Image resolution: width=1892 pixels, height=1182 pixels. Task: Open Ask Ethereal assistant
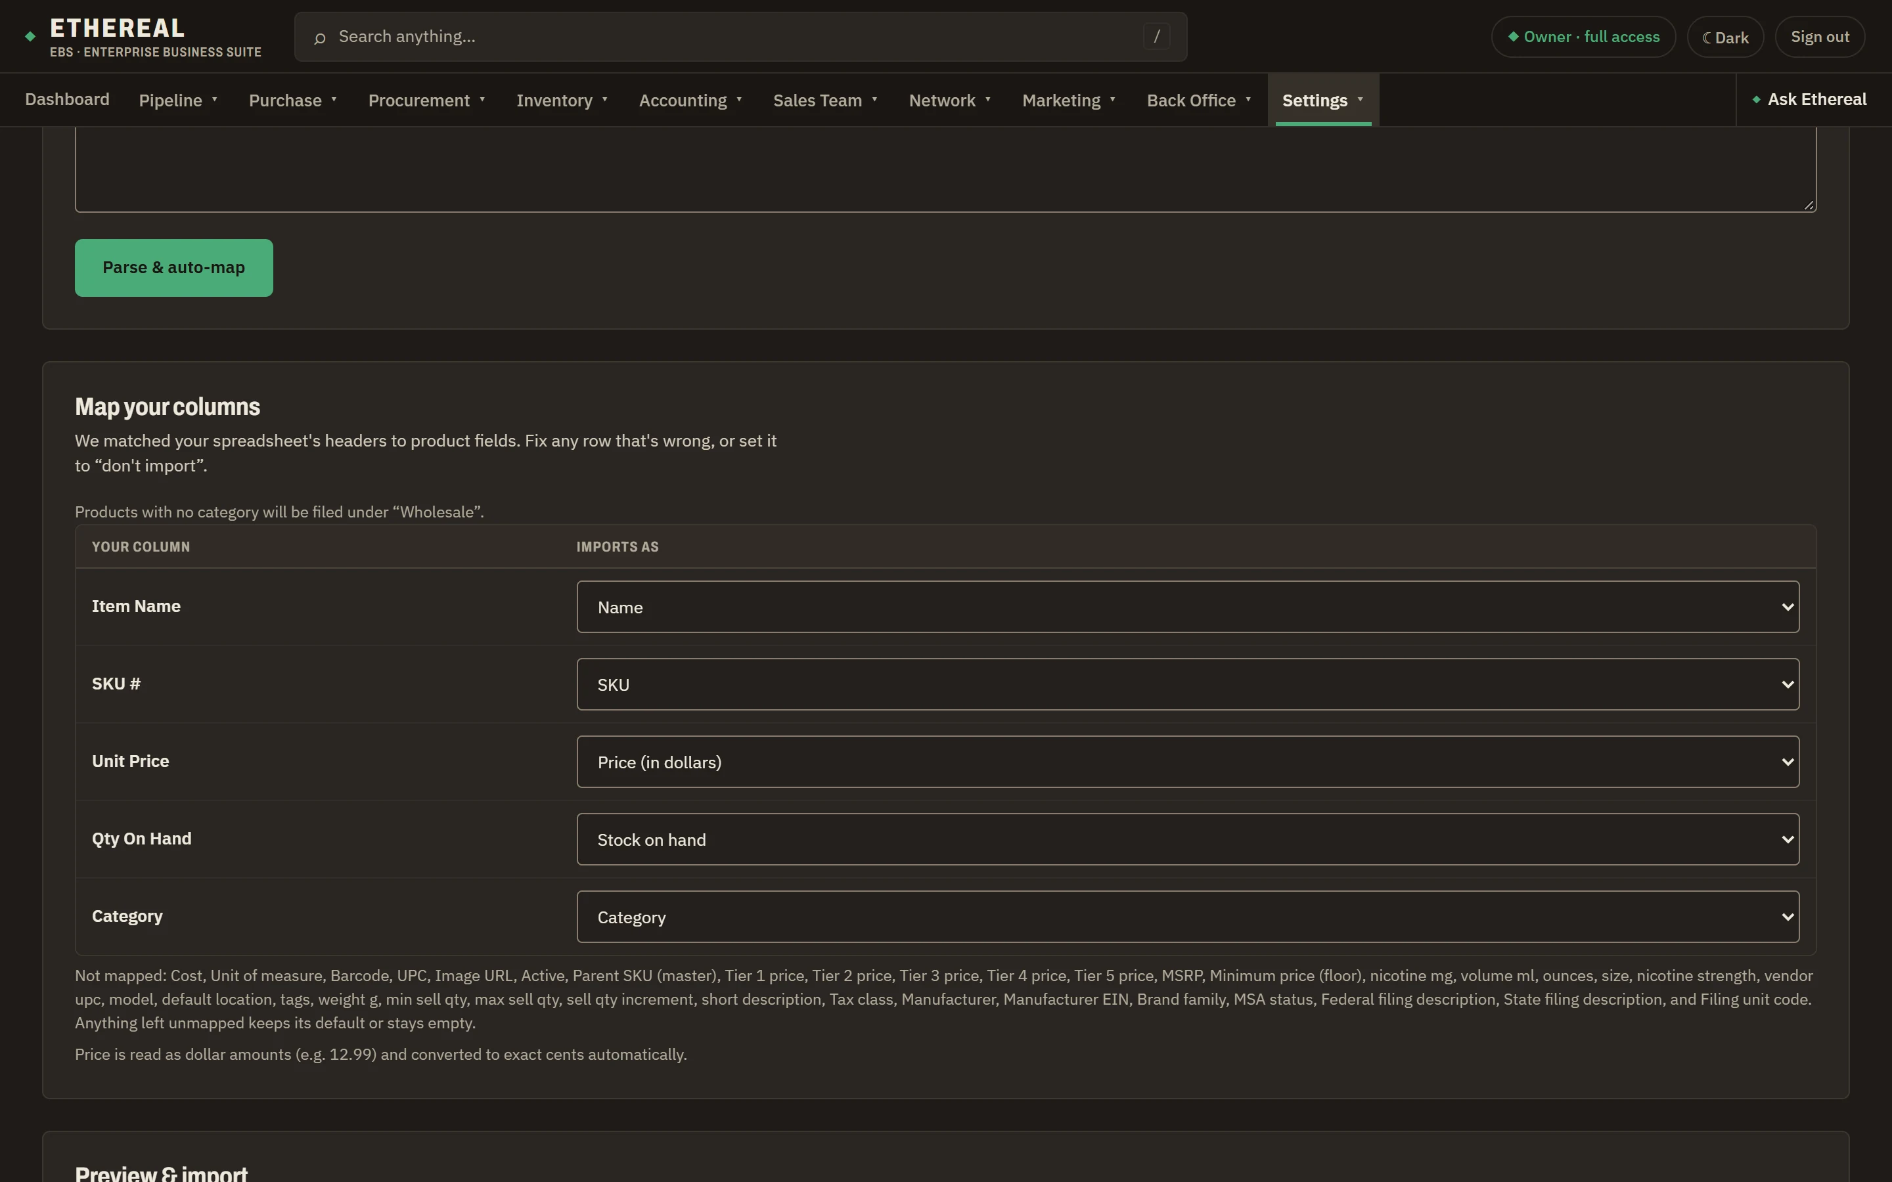pyautogui.click(x=1809, y=99)
